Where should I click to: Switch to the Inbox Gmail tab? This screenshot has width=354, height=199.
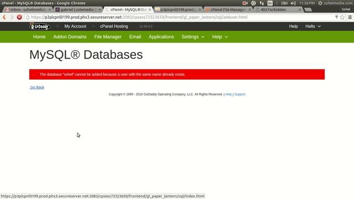coord(28,9)
